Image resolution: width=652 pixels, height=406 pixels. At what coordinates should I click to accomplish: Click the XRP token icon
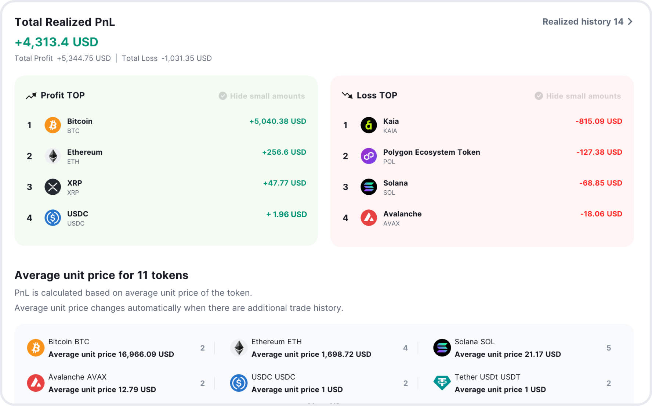point(52,187)
